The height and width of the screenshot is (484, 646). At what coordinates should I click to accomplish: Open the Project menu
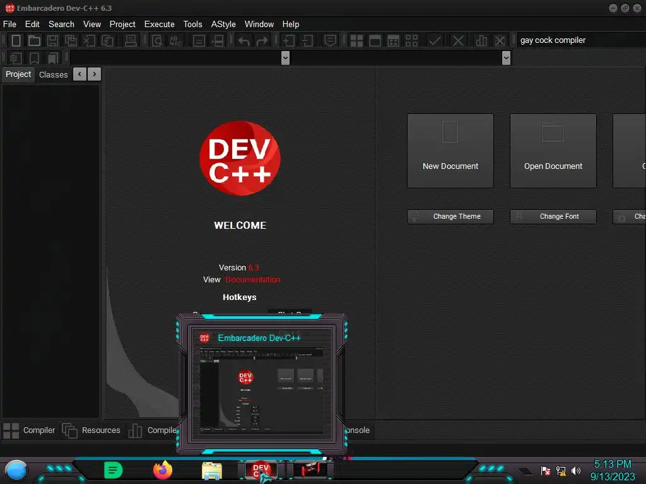122,25
